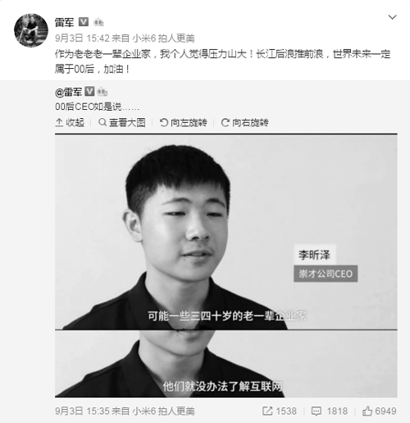Collapse the image with 收起
410x423 pixels.
coord(70,123)
